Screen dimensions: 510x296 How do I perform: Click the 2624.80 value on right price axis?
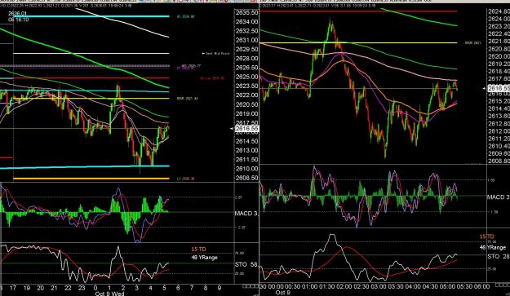pyautogui.click(x=499, y=11)
